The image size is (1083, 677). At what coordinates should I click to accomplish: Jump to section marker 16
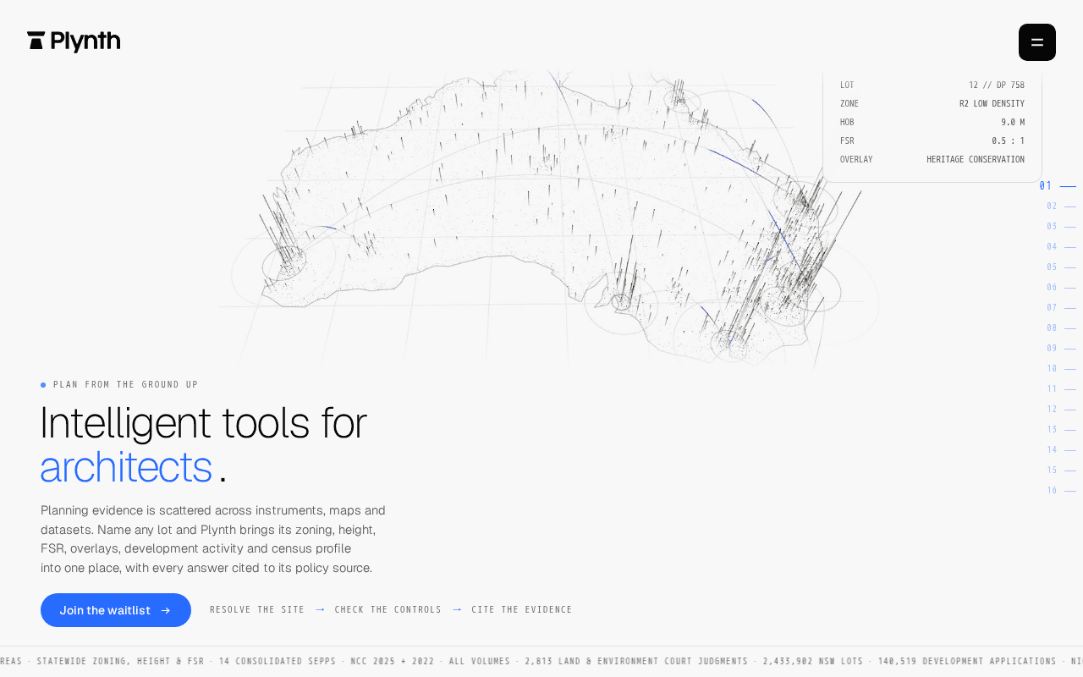coord(1061,491)
